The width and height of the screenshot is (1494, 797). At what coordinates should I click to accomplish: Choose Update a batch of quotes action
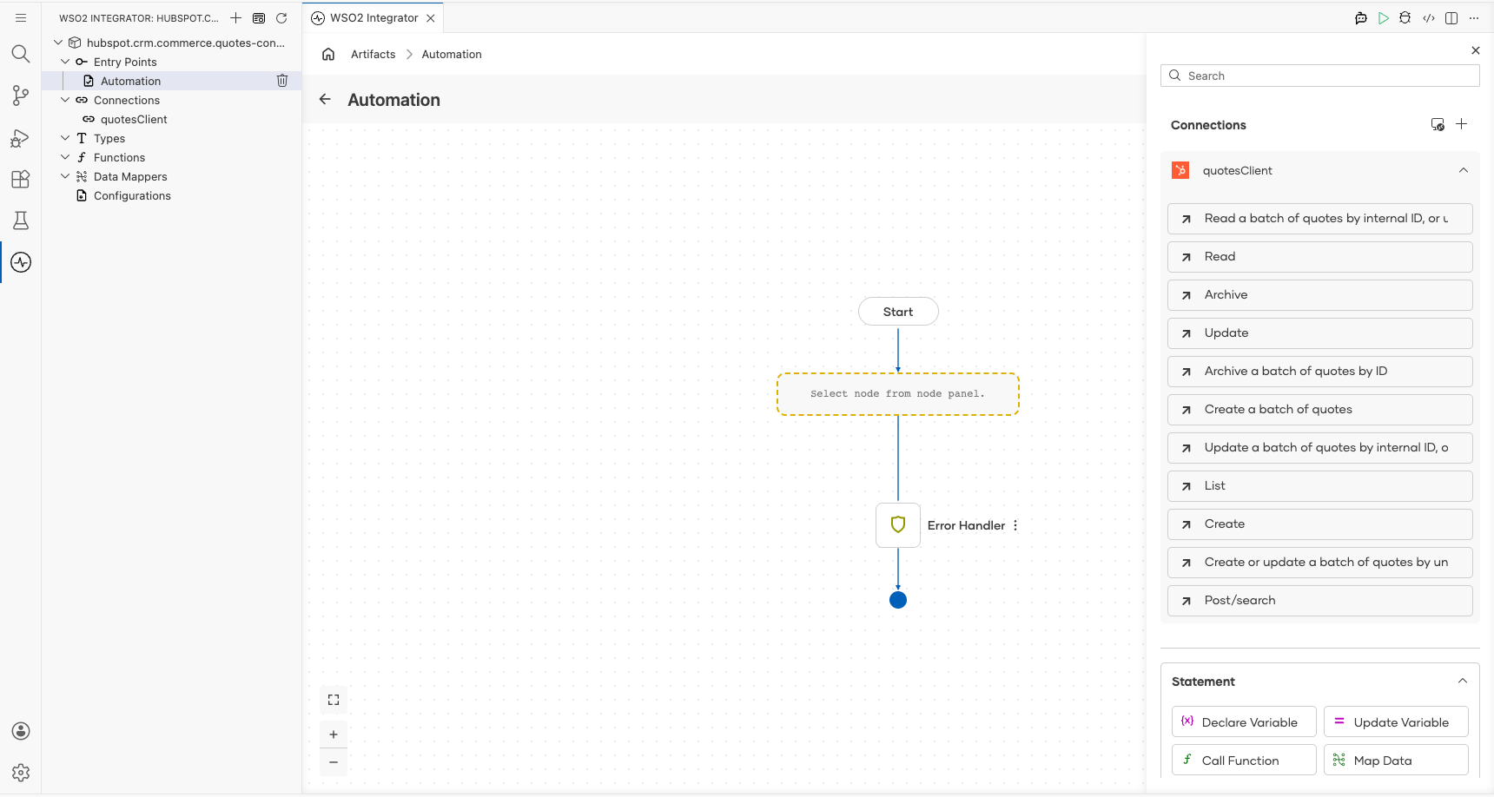(1320, 448)
